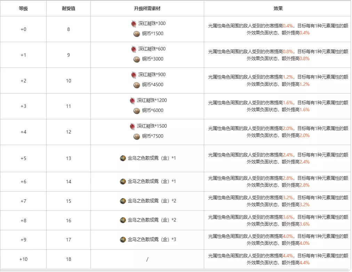This screenshot has width=352, height=272.
Task: Click the coin icon beside 铜币*1500
Action: click(137, 34)
